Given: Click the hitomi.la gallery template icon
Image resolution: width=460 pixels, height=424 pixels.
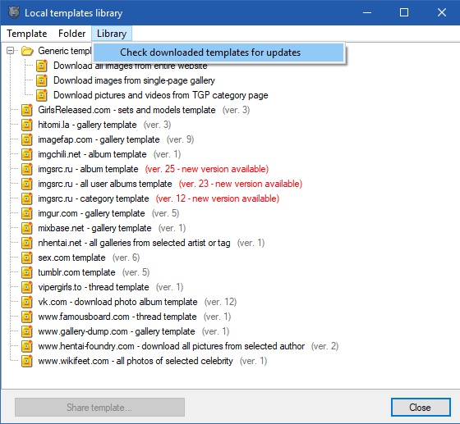Looking at the screenshot, I should (x=26, y=125).
